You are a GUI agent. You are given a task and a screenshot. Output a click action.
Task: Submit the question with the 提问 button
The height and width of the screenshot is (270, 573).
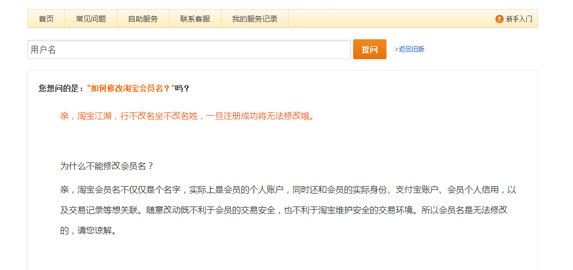click(x=369, y=49)
